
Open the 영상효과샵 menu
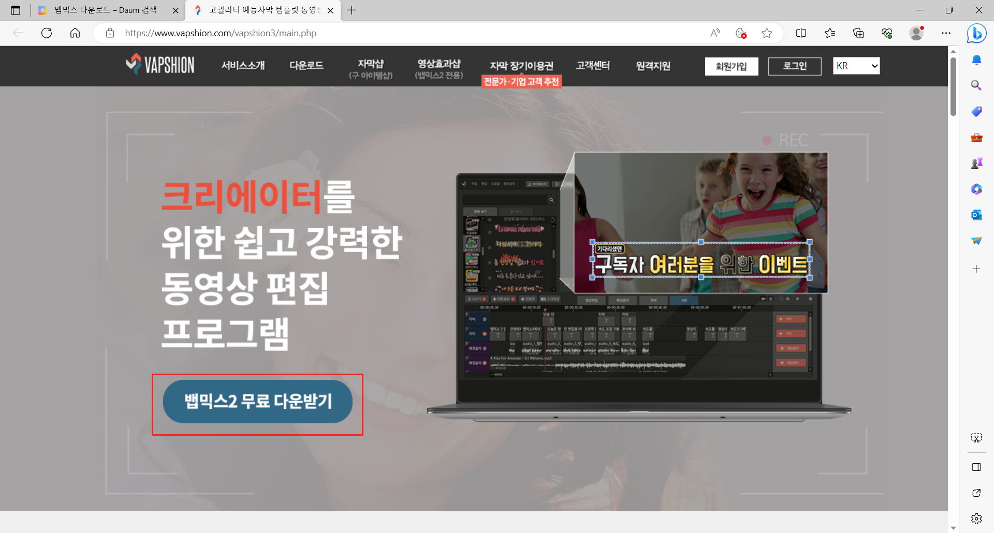coord(439,69)
